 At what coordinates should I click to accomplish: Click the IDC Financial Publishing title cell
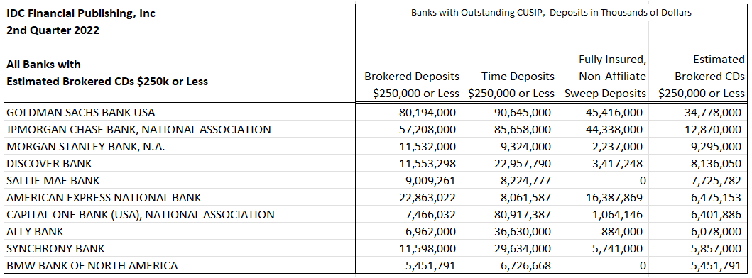pos(81,13)
